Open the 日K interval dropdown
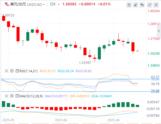161x124 pixels. [x=59, y=5]
